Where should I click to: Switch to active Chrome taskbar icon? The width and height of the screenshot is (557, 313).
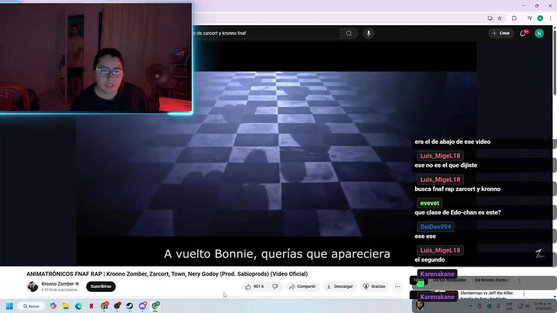click(155, 306)
